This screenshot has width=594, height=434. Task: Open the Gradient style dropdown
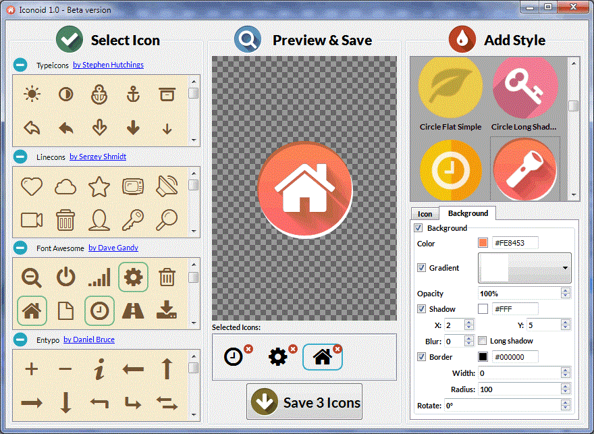565,268
